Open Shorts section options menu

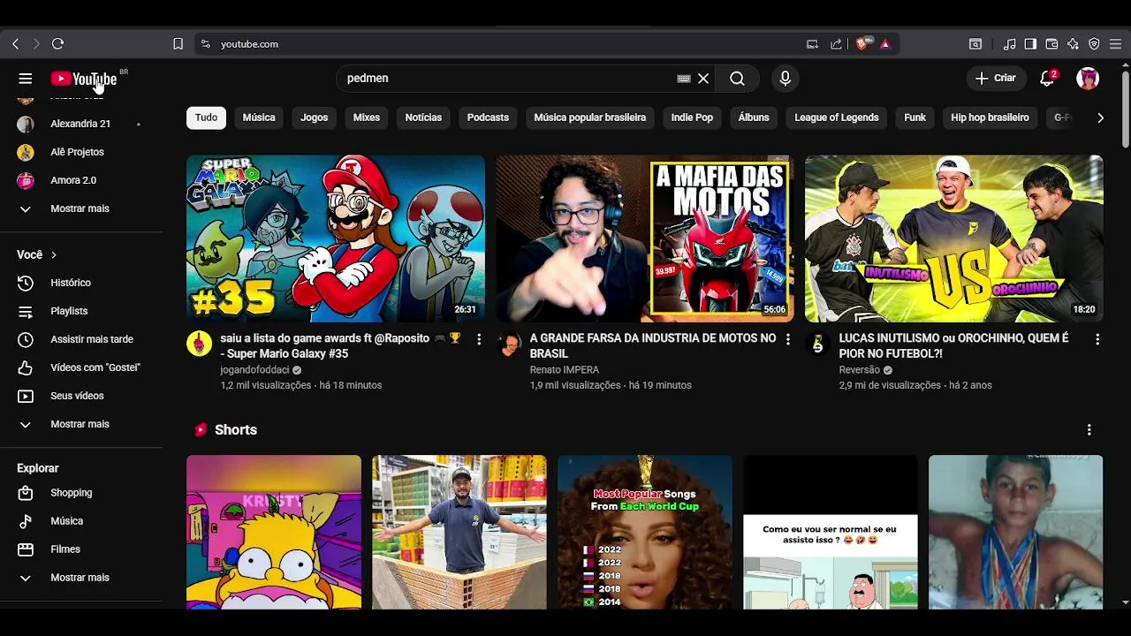click(x=1089, y=429)
